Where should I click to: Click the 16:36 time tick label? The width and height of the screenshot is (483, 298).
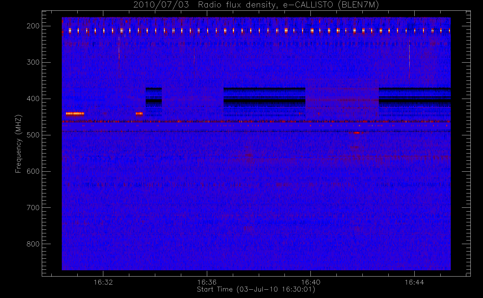coord(207,282)
